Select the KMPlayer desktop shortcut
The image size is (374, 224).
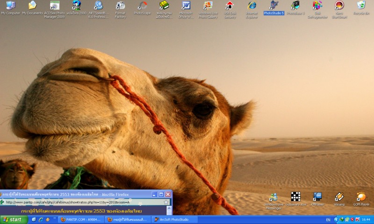coord(317,199)
